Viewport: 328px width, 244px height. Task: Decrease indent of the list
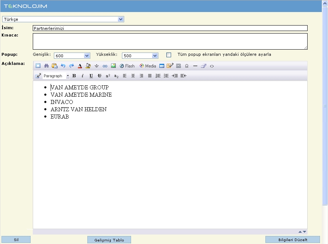183,75
